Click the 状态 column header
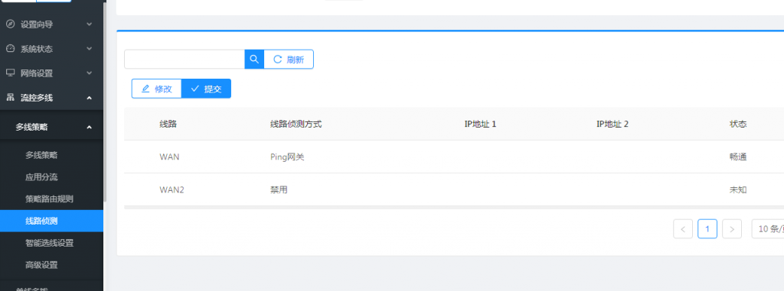 (x=738, y=124)
